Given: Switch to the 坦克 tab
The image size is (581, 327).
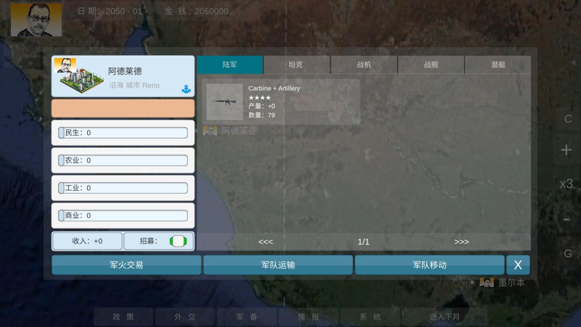Looking at the screenshot, I should 296,65.
